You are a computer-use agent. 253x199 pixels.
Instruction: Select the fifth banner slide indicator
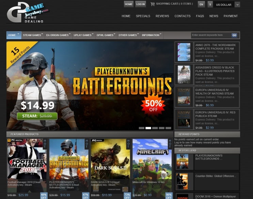(168, 128)
